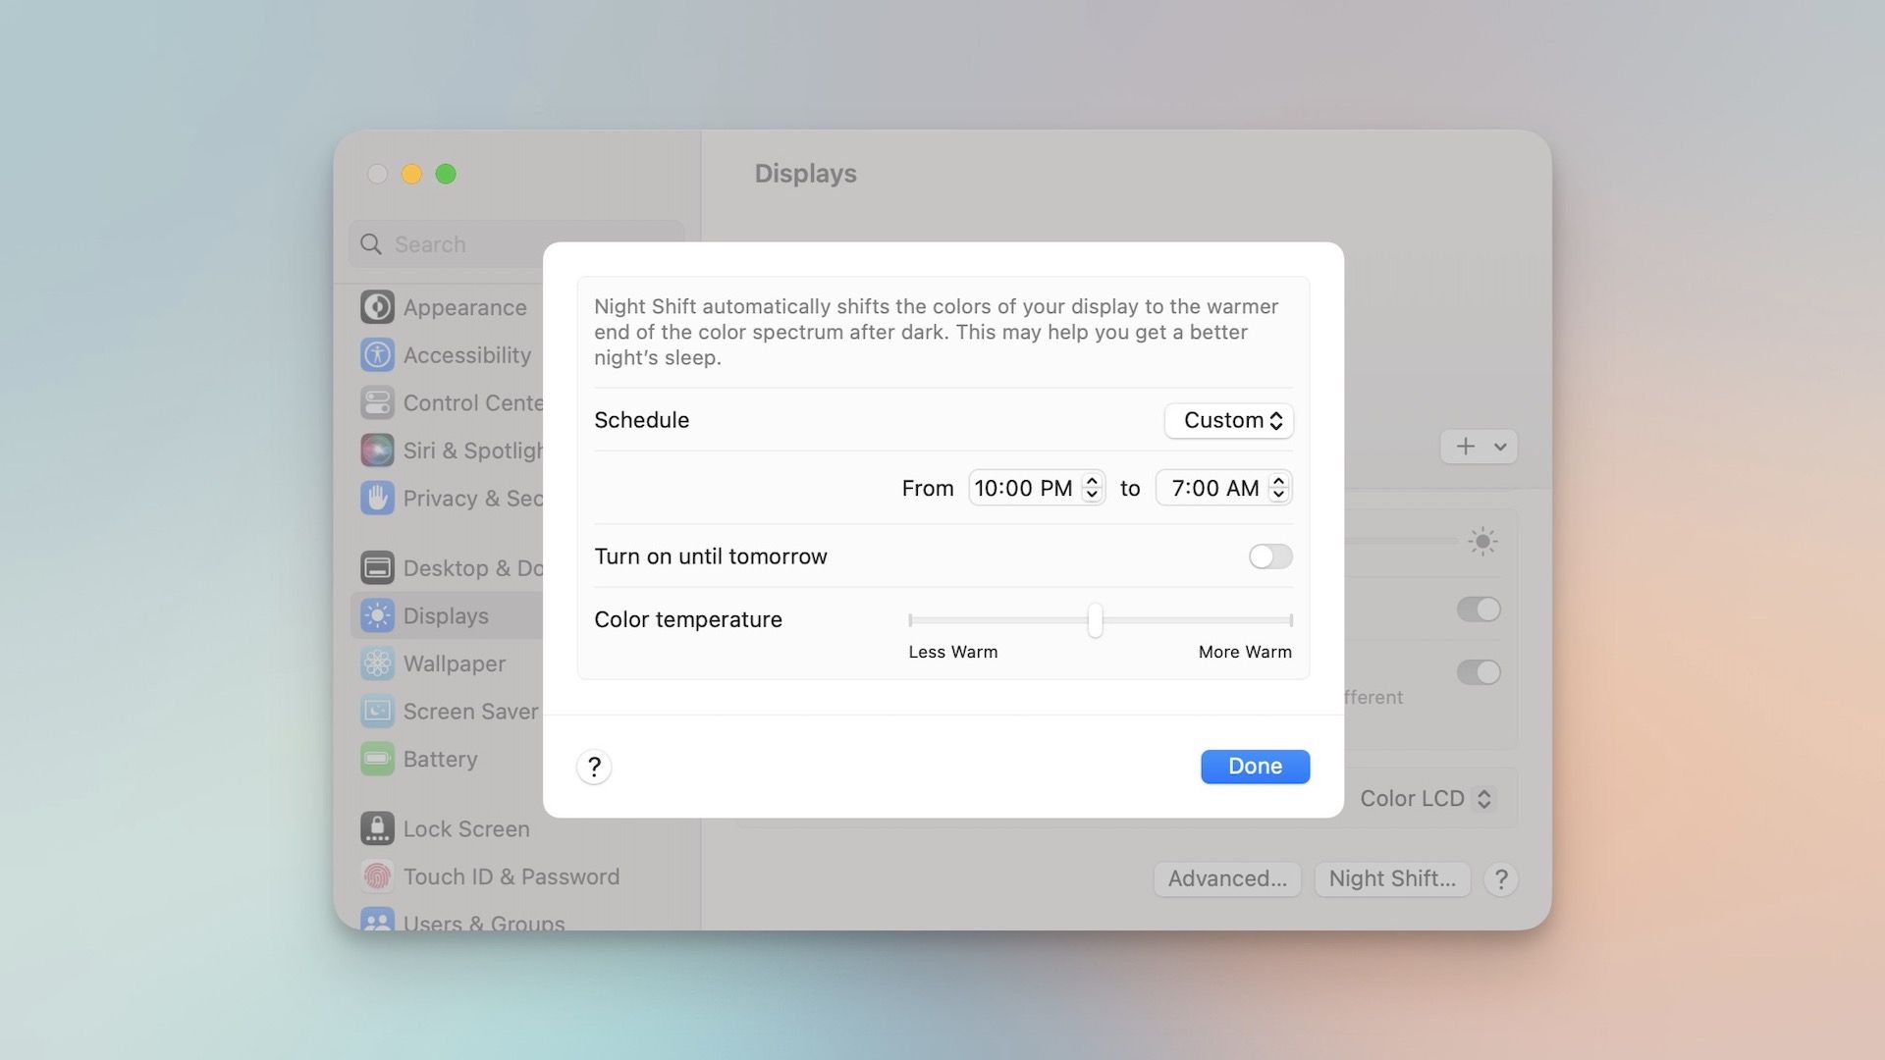Toggle the Turn on until tomorrow switch

click(1268, 556)
